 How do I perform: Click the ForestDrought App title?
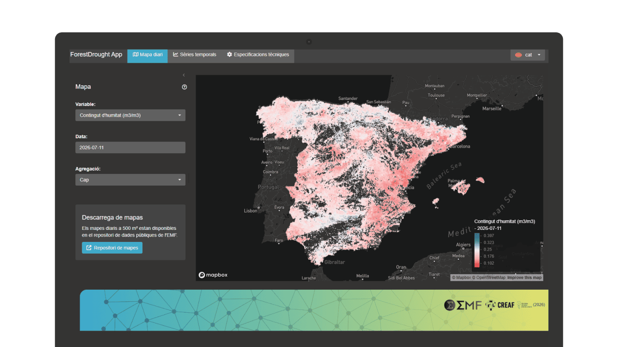[x=97, y=54]
